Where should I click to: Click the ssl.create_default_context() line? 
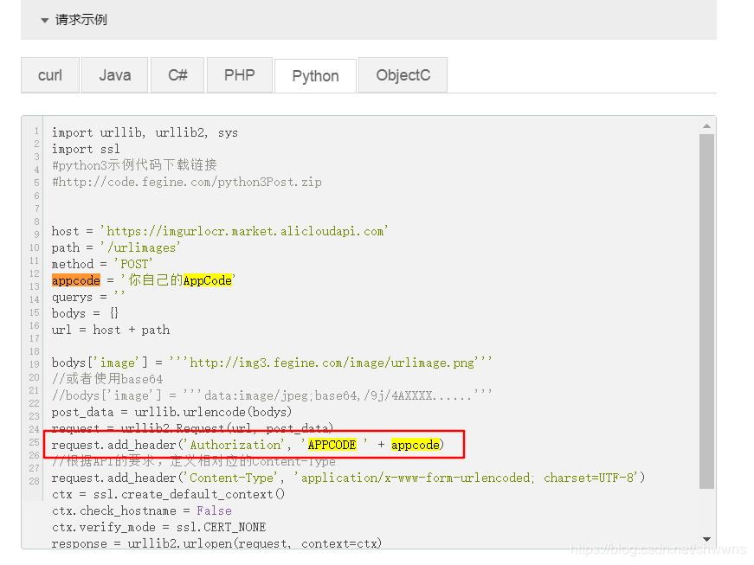(x=168, y=494)
